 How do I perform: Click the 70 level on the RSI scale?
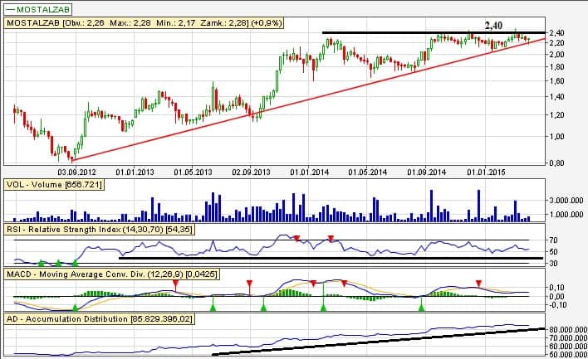(x=553, y=240)
